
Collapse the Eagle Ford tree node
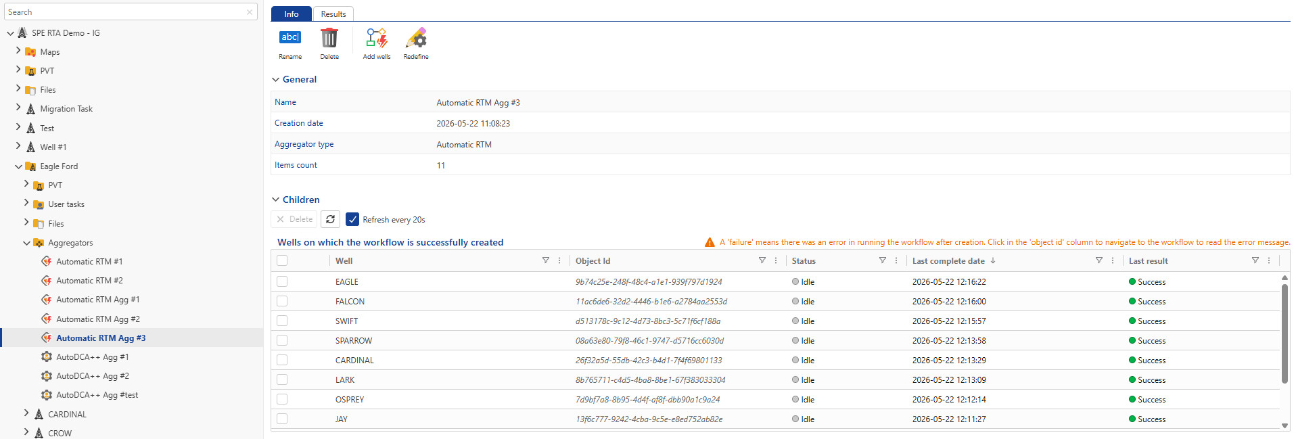pyautogui.click(x=18, y=166)
